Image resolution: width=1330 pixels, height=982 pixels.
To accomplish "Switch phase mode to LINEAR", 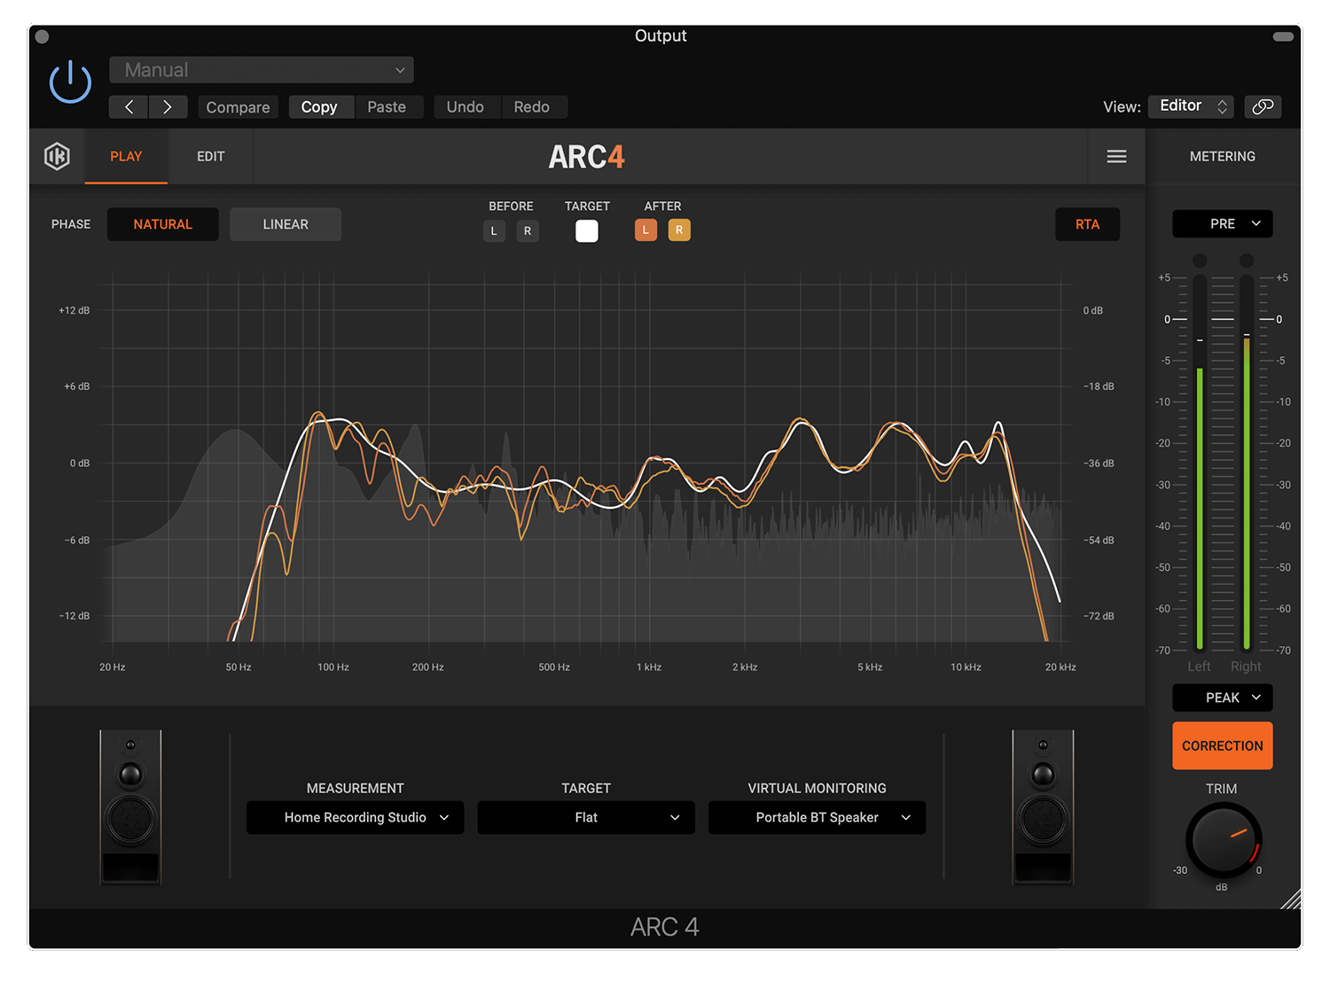I will point(285,223).
